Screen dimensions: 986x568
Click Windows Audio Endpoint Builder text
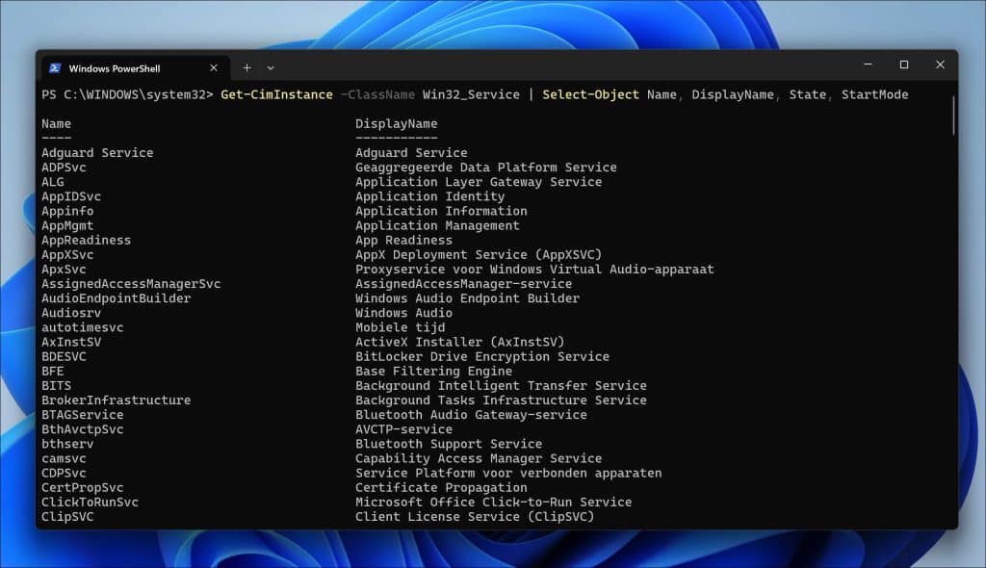[x=467, y=298]
